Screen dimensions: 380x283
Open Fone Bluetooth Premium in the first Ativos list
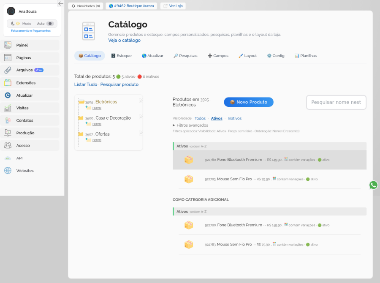240,160
